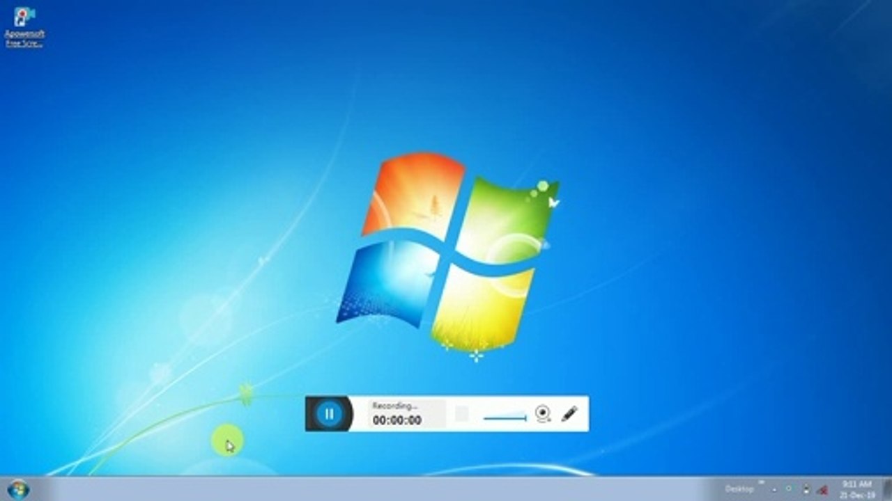Viewport: 892px width, 501px height.
Task: Click the 00:00:00 recording timer
Action: pos(397,420)
